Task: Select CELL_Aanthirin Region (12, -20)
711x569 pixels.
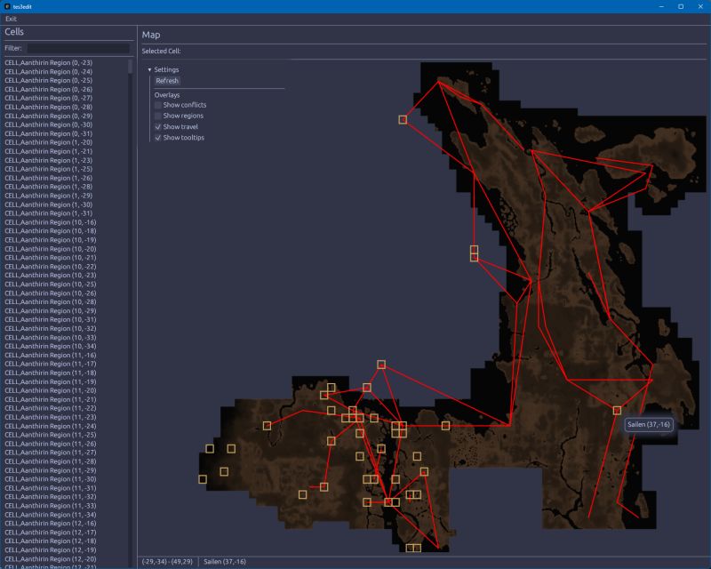Action: pos(51,559)
